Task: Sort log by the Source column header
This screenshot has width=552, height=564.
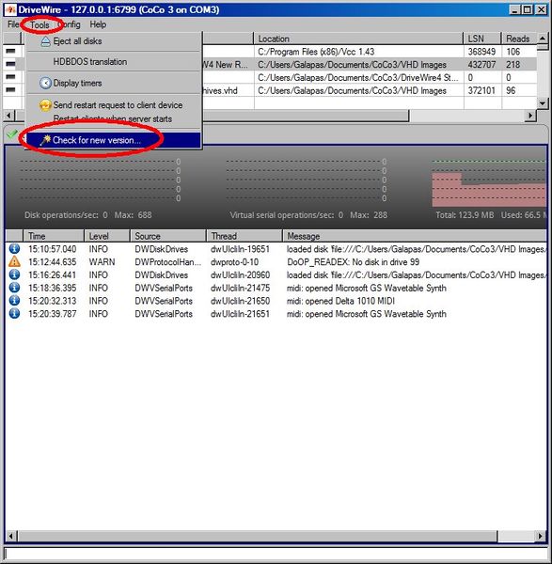Action: 168,236
